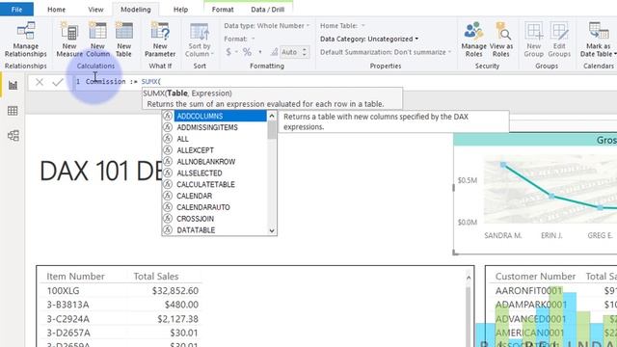The image size is (617, 347).
Task: Switch to Data view in sidebar
Action: click(13, 111)
